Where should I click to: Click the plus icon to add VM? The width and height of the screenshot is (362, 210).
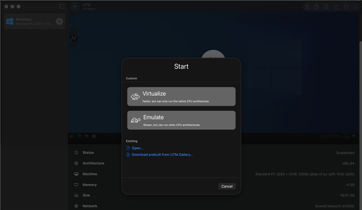click(x=75, y=6)
